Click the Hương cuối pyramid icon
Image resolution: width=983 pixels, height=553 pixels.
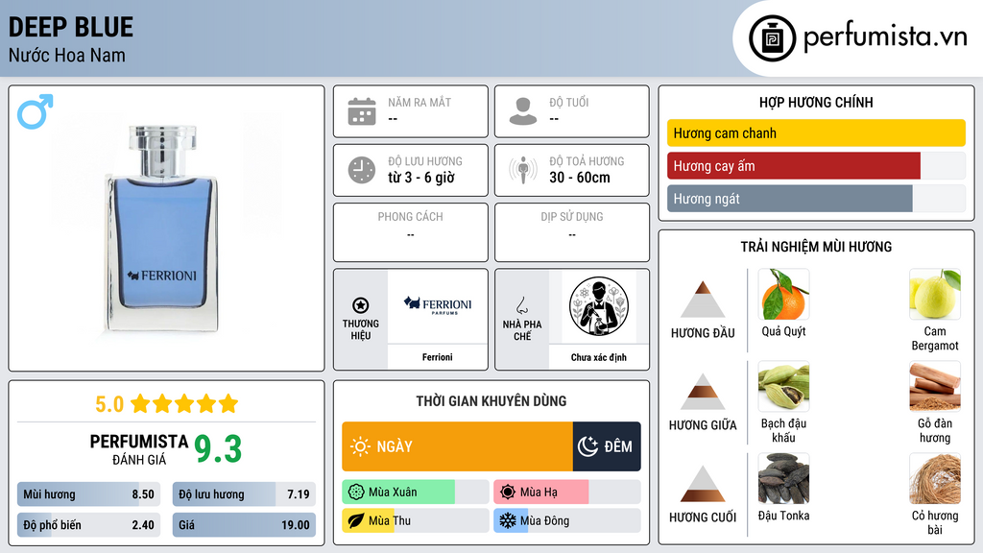(x=703, y=484)
